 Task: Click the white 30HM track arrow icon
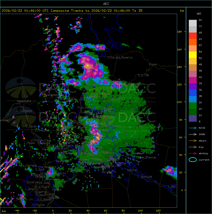193,134
